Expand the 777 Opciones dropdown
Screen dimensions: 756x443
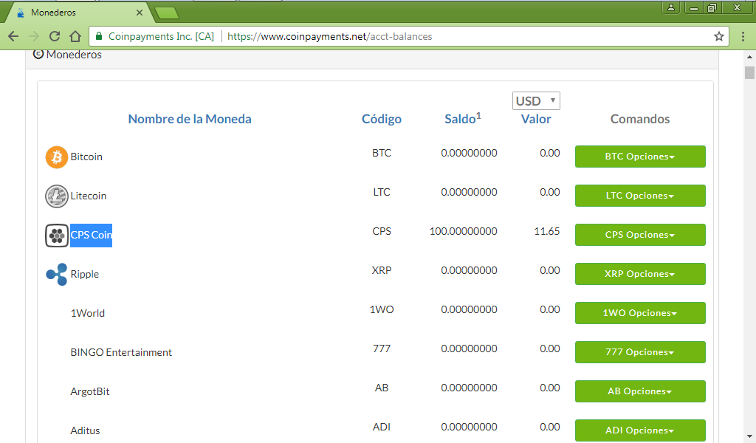point(640,352)
